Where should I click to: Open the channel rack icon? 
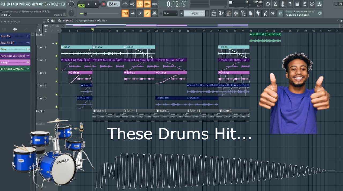pyautogui.click(x=229, y=13)
